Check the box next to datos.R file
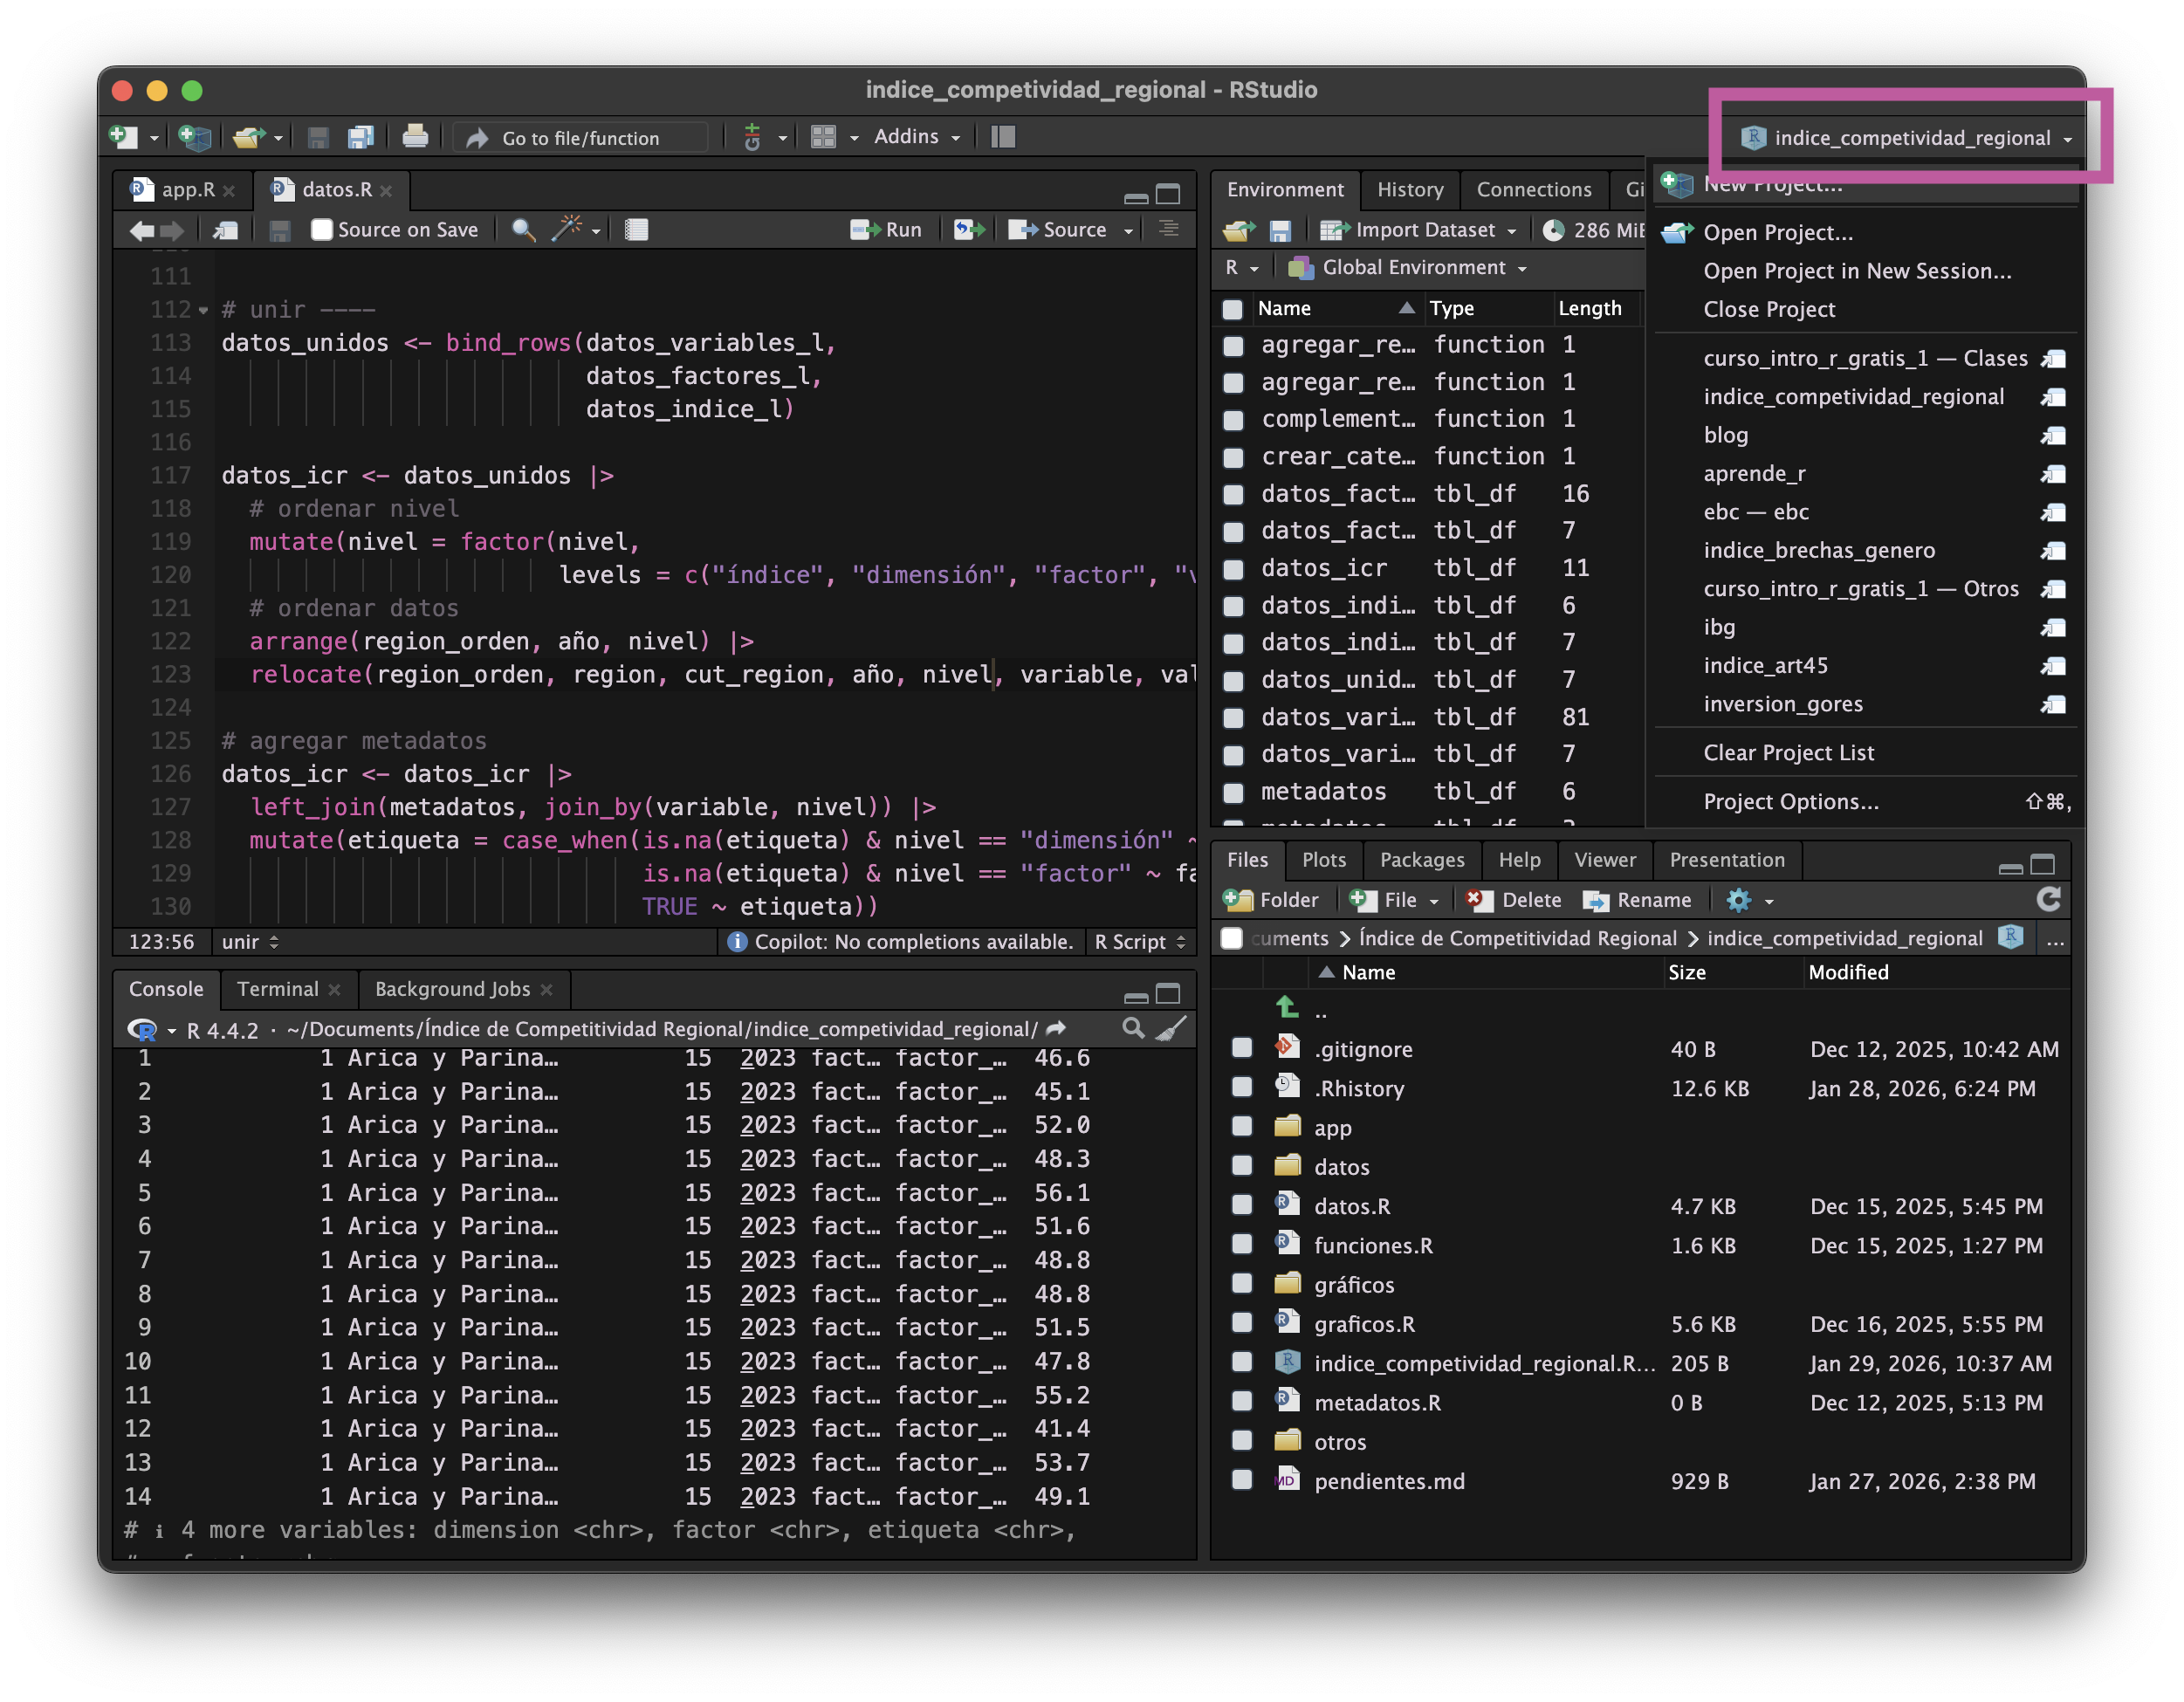2184x1702 pixels. [1242, 1205]
